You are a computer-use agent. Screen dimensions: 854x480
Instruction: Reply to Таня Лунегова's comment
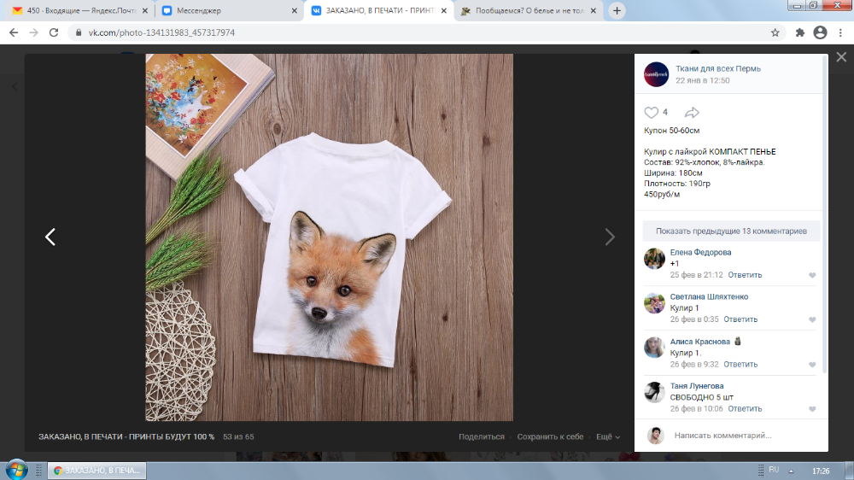tap(745, 408)
